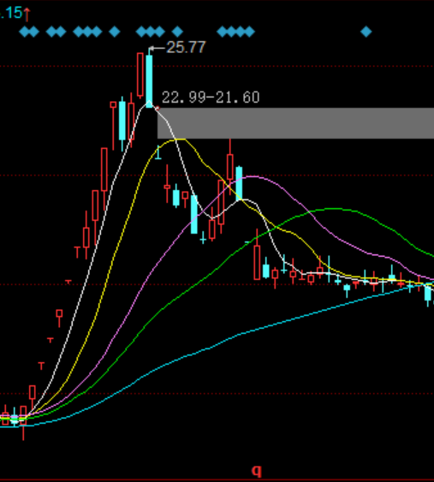This screenshot has width=434, height=482.
Task: Click the leftmost blue diamond marker
Action: pos(25,32)
